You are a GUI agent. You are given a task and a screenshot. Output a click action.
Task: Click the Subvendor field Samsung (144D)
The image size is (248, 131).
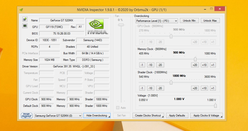pos(93,40)
